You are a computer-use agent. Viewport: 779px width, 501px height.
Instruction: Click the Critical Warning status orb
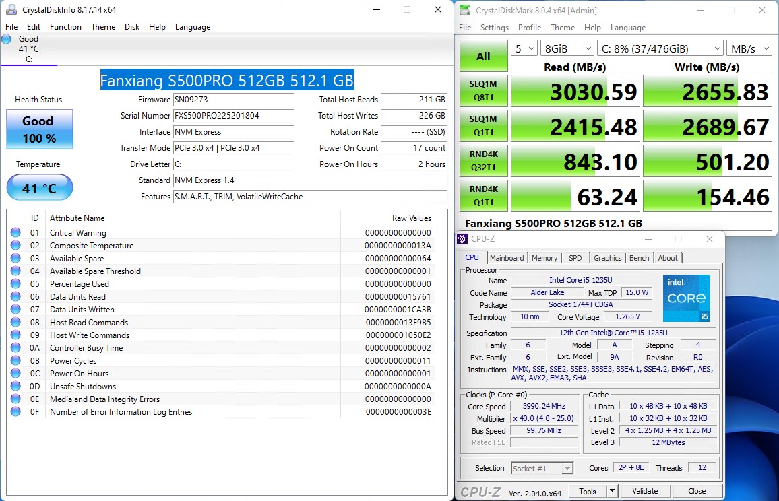(x=15, y=233)
